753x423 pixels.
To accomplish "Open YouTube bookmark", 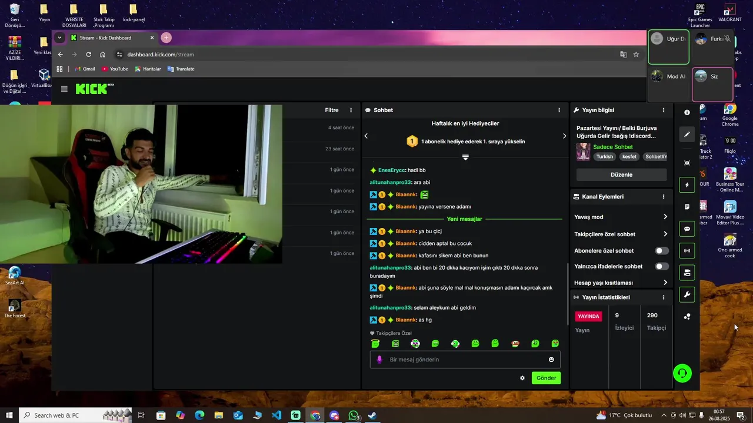I will [x=115, y=69].
